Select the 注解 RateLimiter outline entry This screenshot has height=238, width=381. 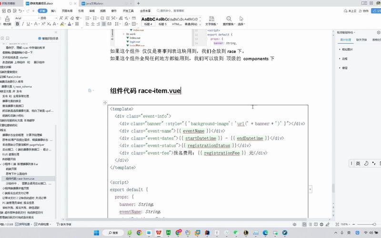coord(11,77)
